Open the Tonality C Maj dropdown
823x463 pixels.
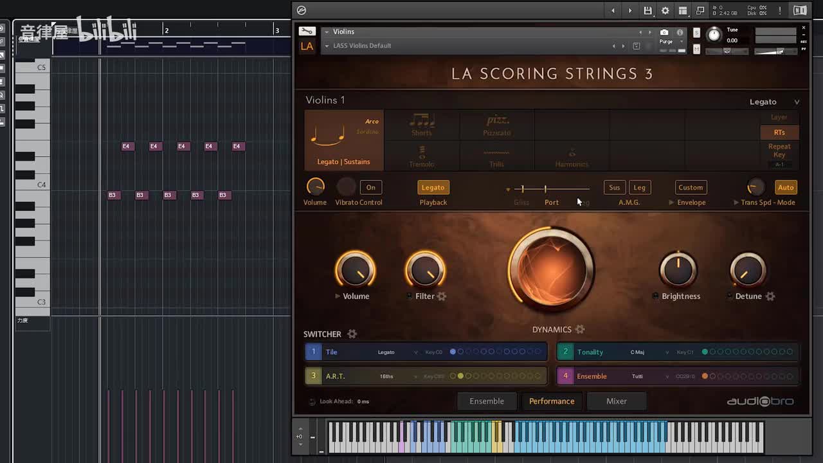649,352
